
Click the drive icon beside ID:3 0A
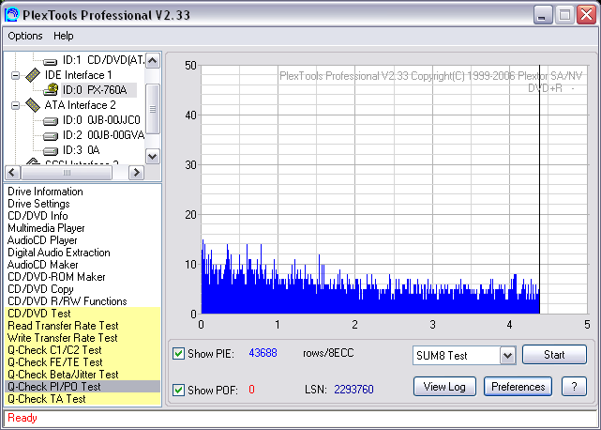point(51,151)
